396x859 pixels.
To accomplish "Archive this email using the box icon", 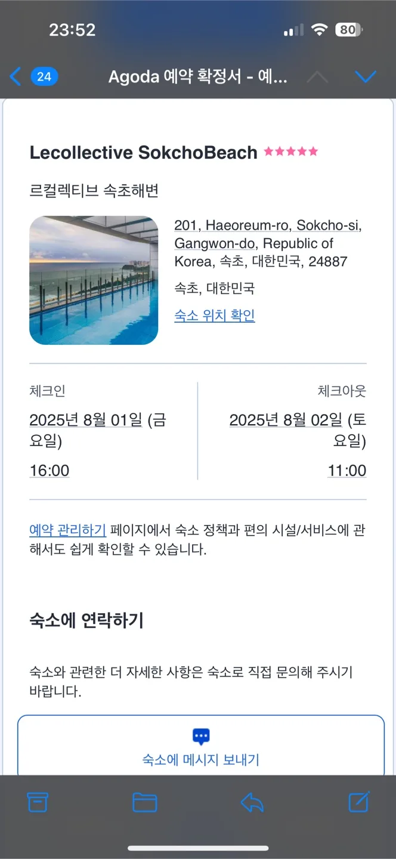I will click(x=38, y=802).
